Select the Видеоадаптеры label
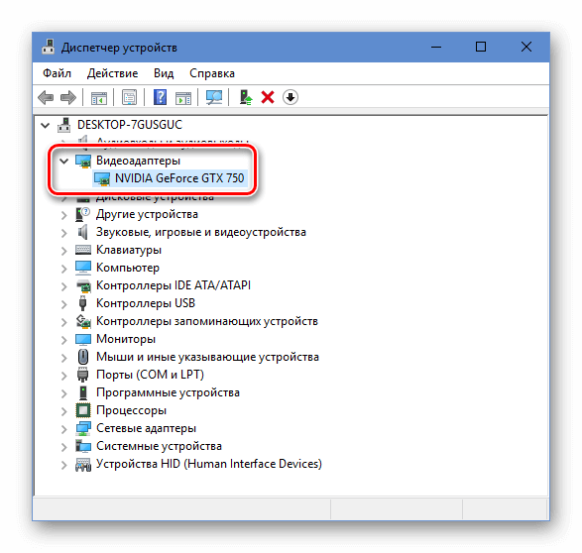This screenshot has height=553, width=582. tap(138, 161)
